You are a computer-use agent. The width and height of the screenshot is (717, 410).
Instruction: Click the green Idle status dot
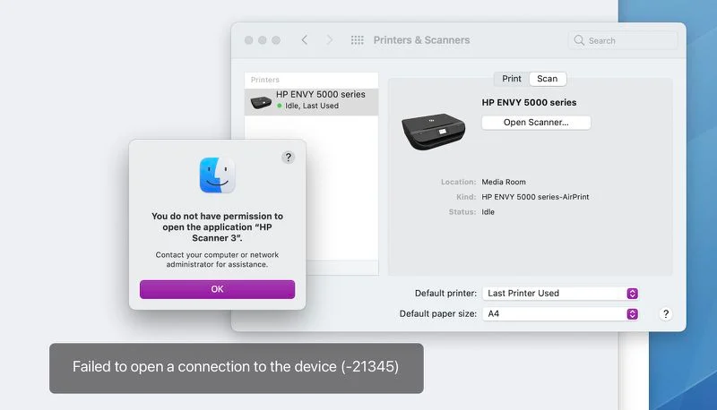click(280, 106)
